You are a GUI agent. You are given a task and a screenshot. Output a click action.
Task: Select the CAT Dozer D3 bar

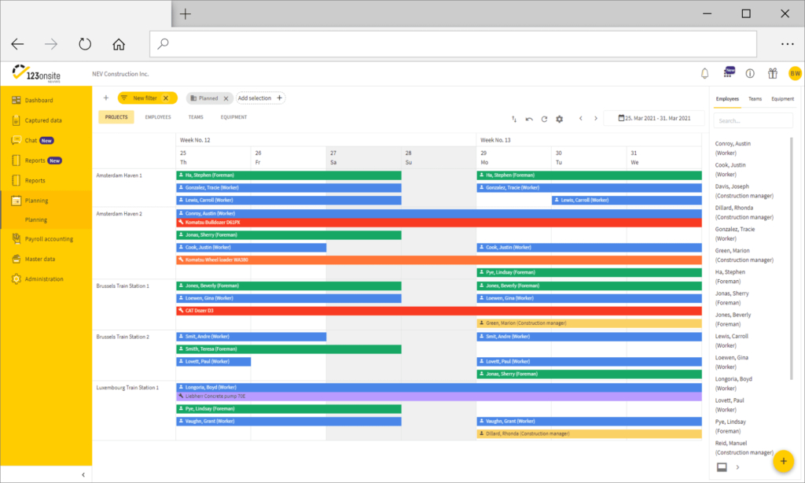(x=439, y=311)
